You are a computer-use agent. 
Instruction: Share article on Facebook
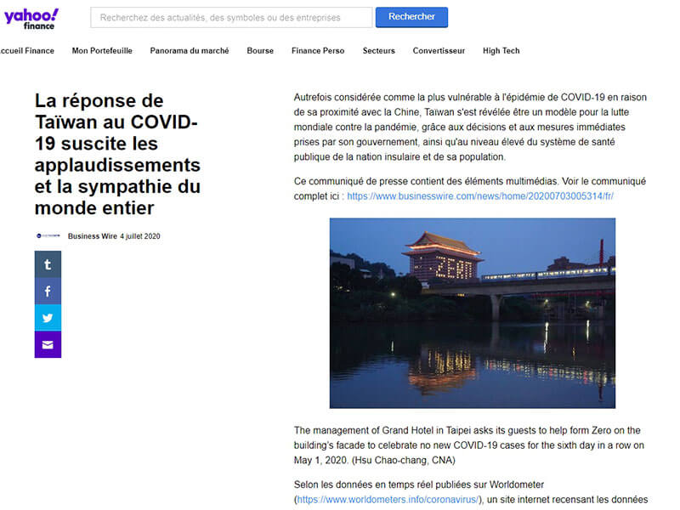tap(48, 291)
